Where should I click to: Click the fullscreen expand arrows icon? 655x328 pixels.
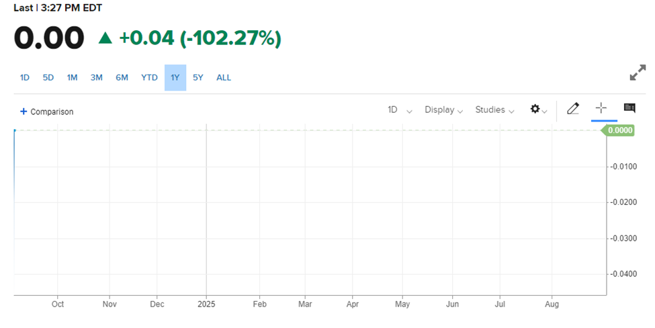pyautogui.click(x=638, y=73)
